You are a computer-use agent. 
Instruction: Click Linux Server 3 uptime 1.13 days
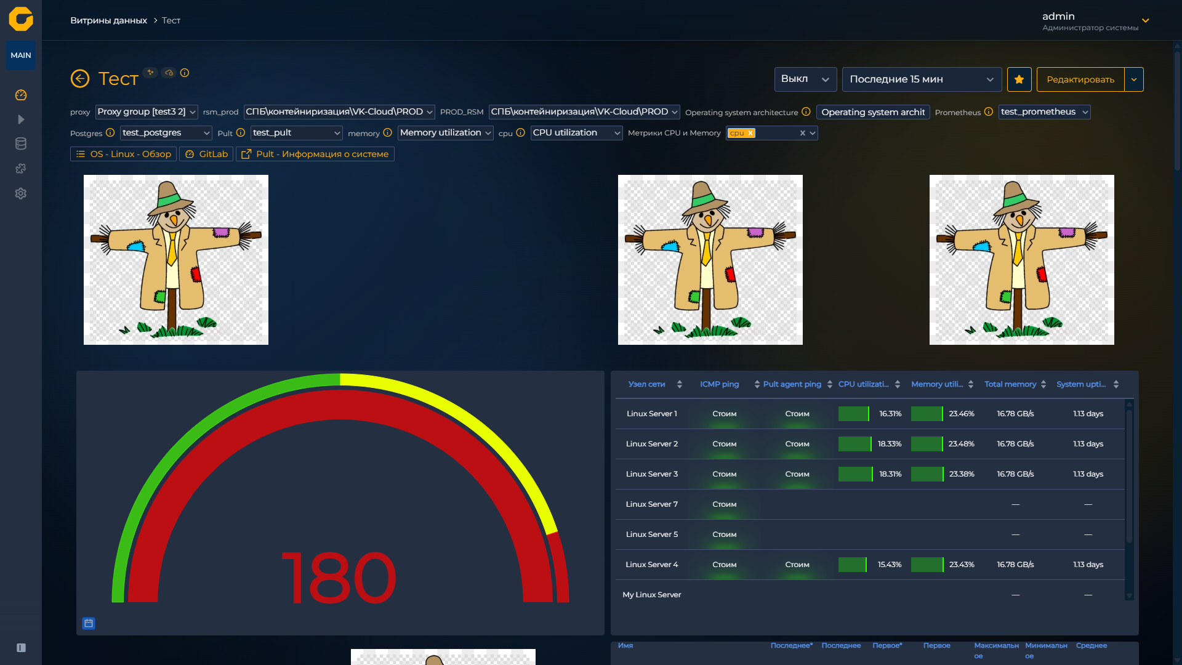1088,474
